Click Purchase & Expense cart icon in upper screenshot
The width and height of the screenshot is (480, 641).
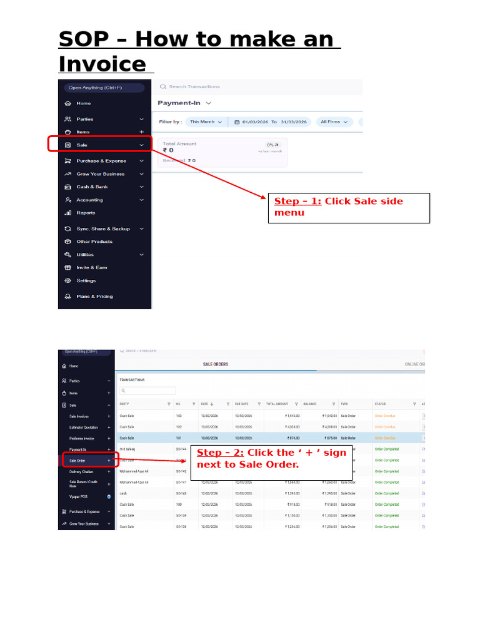point(67,161)
